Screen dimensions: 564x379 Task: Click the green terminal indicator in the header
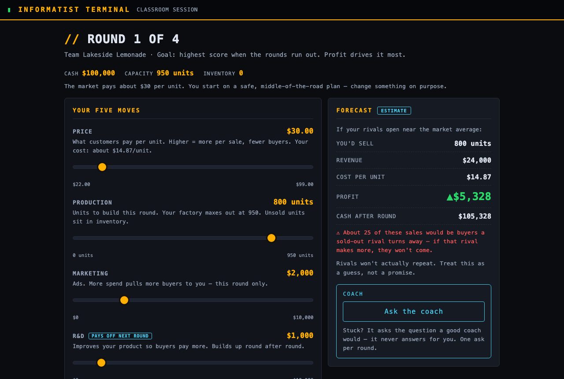9,10
